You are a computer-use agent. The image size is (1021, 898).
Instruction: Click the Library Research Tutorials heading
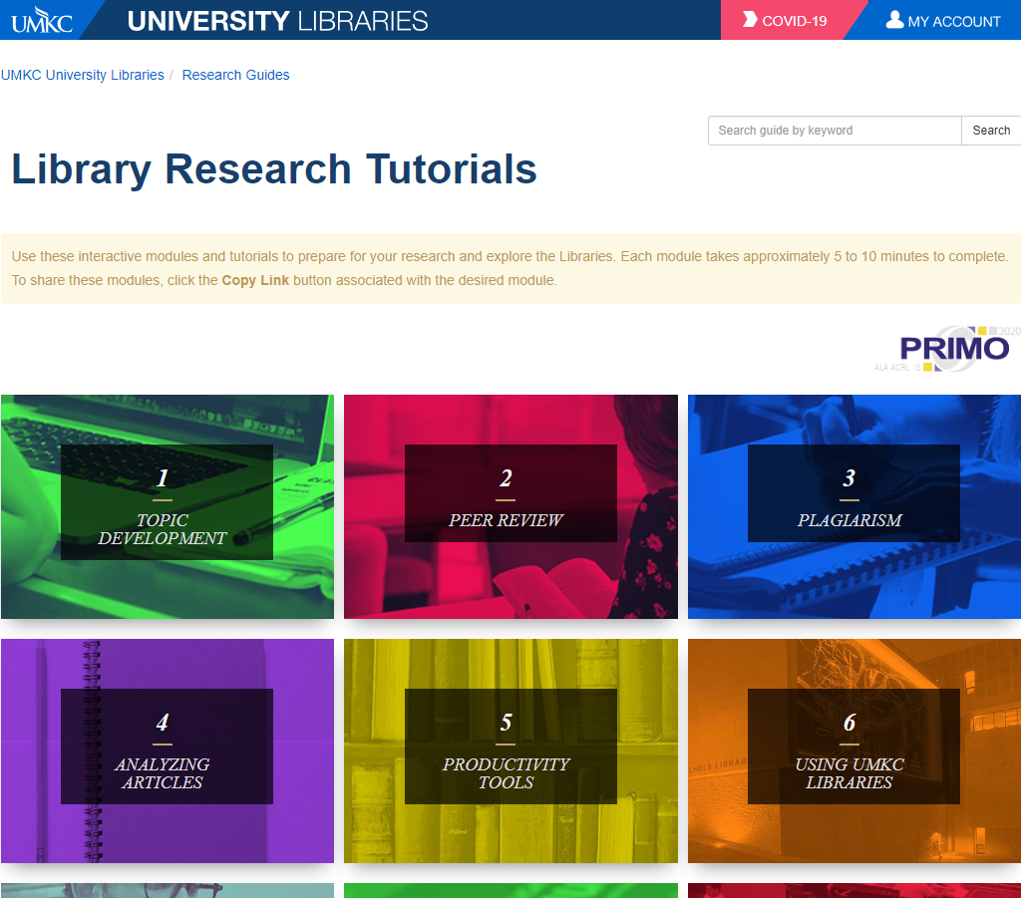click(x=274, y=169)
